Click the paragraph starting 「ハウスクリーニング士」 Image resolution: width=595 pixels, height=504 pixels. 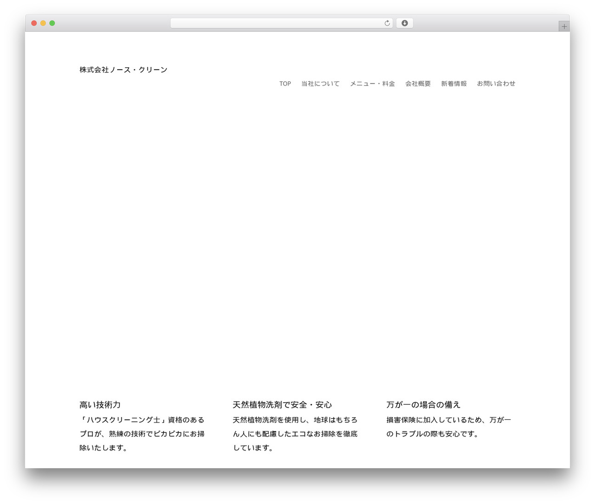(142, 434)
